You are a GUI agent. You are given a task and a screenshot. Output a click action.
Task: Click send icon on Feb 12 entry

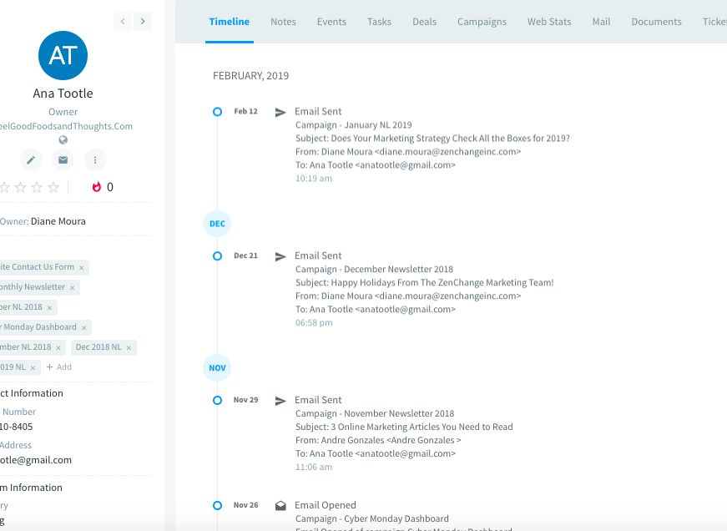280,112
